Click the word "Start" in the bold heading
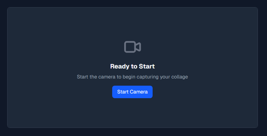Screen dimensions: 267x136 click(147, 66)
